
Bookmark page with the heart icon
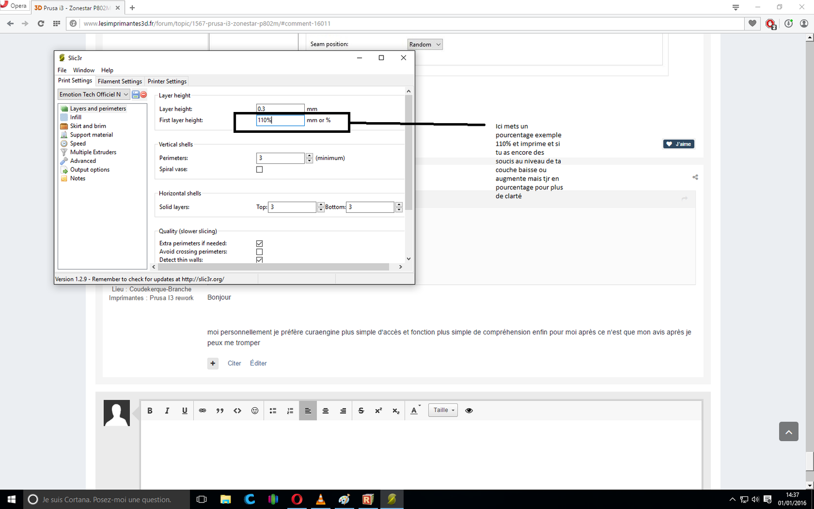point(752,23)
